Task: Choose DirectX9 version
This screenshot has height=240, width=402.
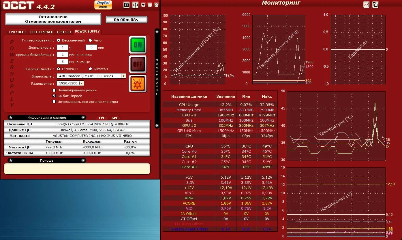Action: click(90, 69)
